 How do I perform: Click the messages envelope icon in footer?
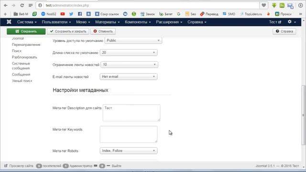tap(96, 166)
